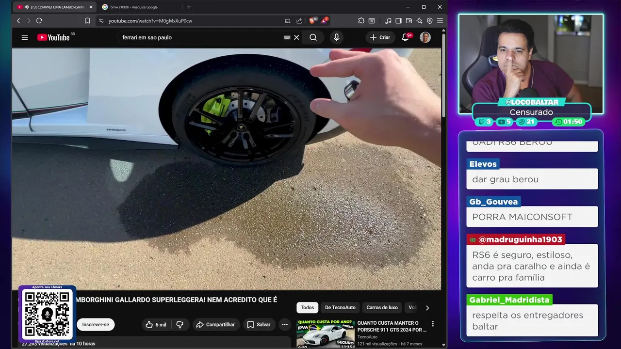The image size is (621, 349).
Task: Open the YouTube account avatar menu
Action: 425,37
